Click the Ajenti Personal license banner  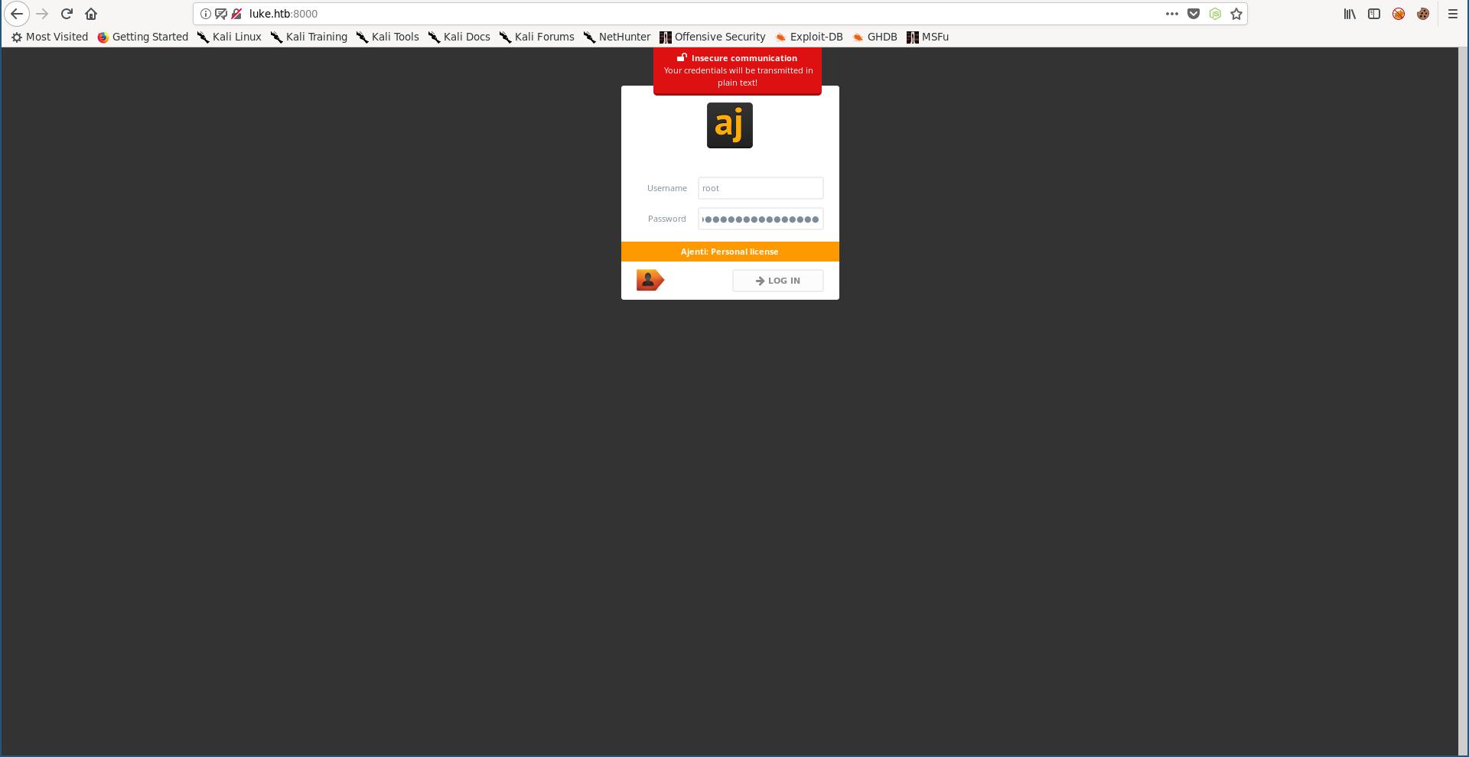tap(730, 252)
